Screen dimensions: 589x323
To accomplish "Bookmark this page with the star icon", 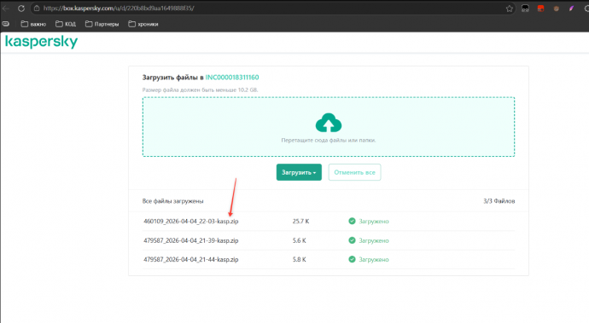I will click(510, 9).
